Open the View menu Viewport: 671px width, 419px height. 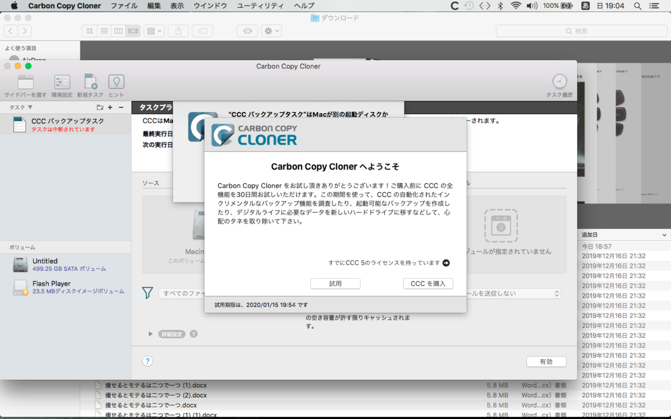(x=177, y=6)
